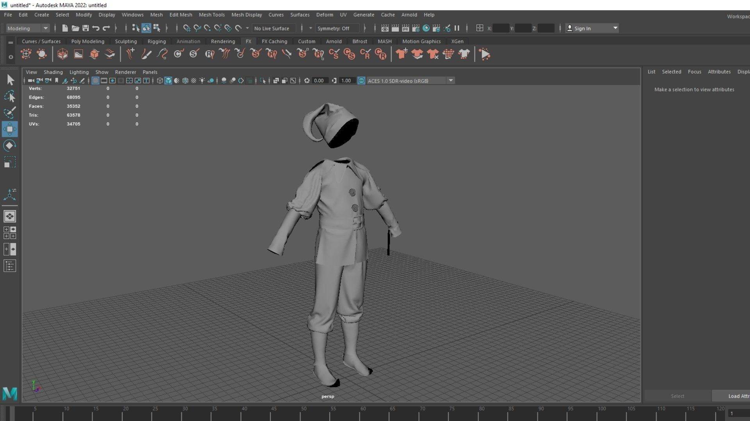
Task: Click the Remove nCloth shirt-X icon
Action: 433,54
